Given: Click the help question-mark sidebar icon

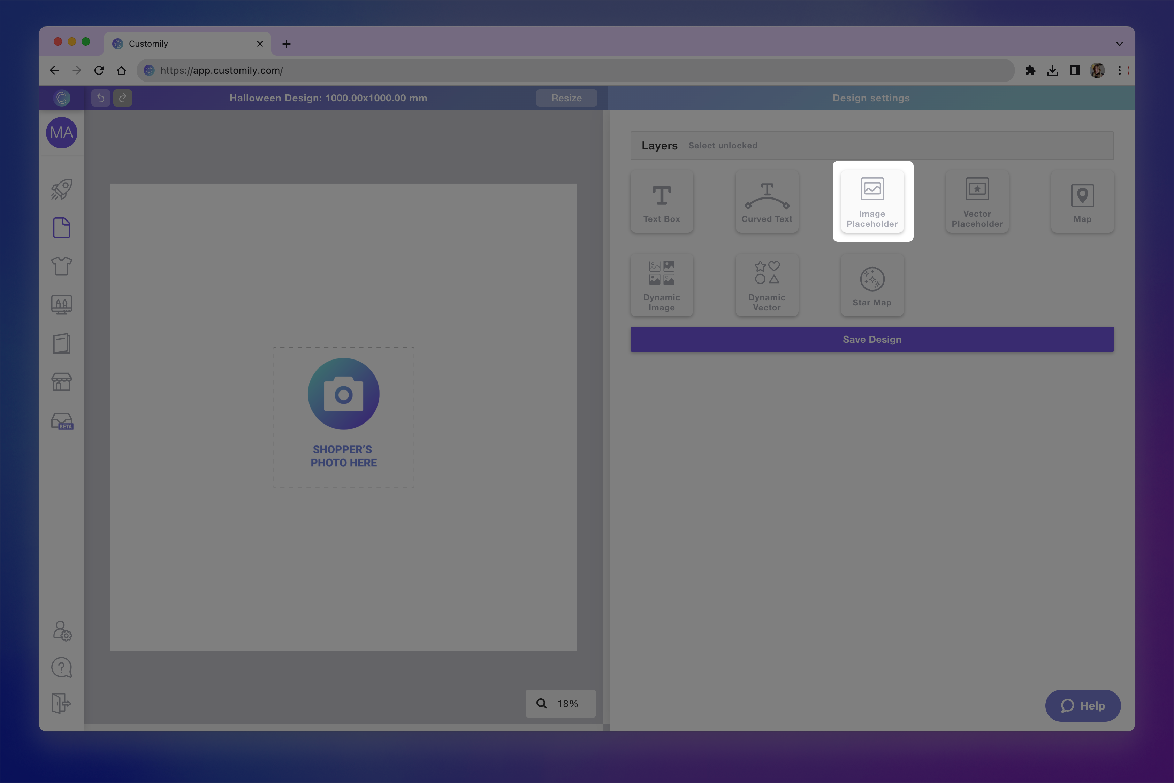Looking at the screenshot, I should (61, 667).
